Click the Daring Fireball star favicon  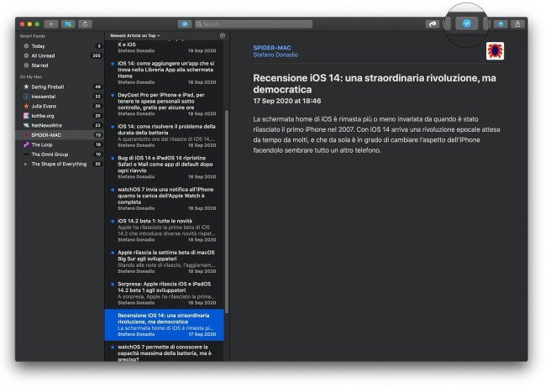[x=26, y=86]
